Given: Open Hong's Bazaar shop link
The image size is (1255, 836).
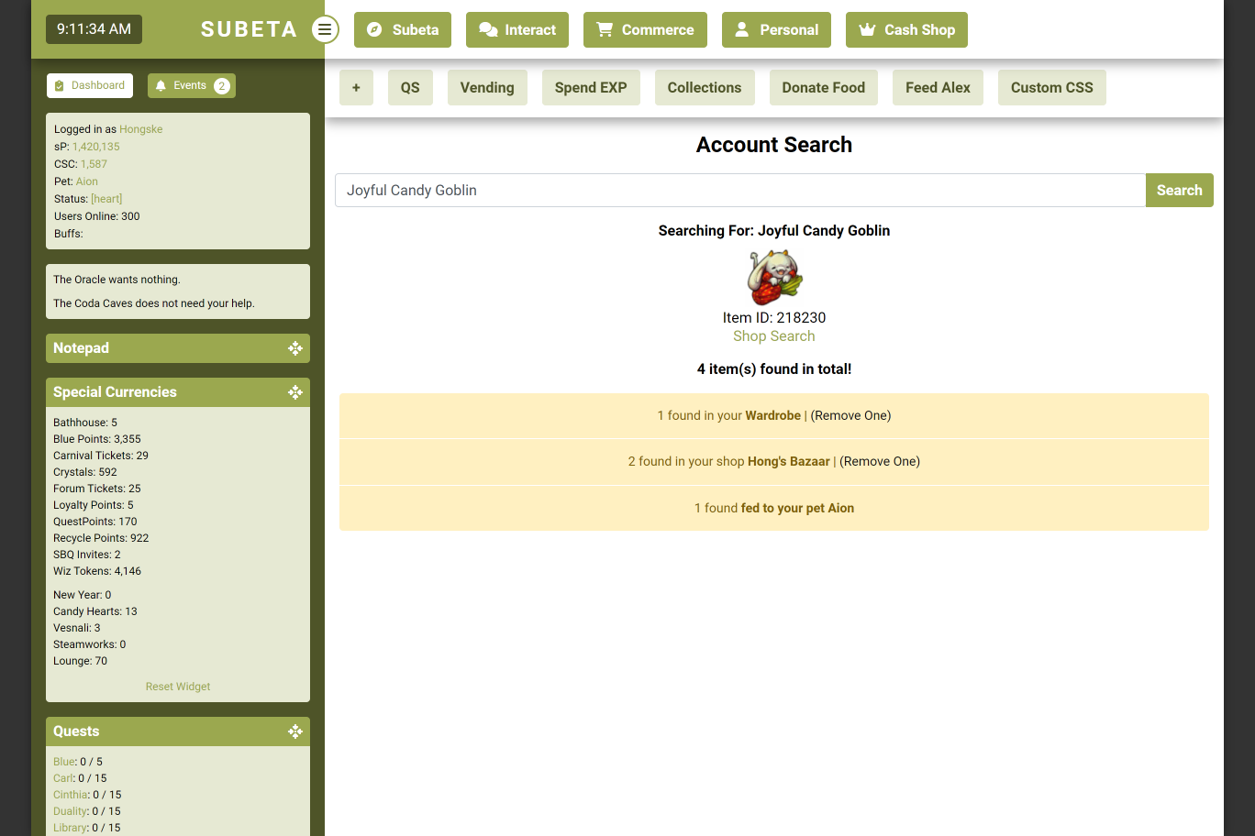Looking at the screenshot, I should tap(788, 461).
